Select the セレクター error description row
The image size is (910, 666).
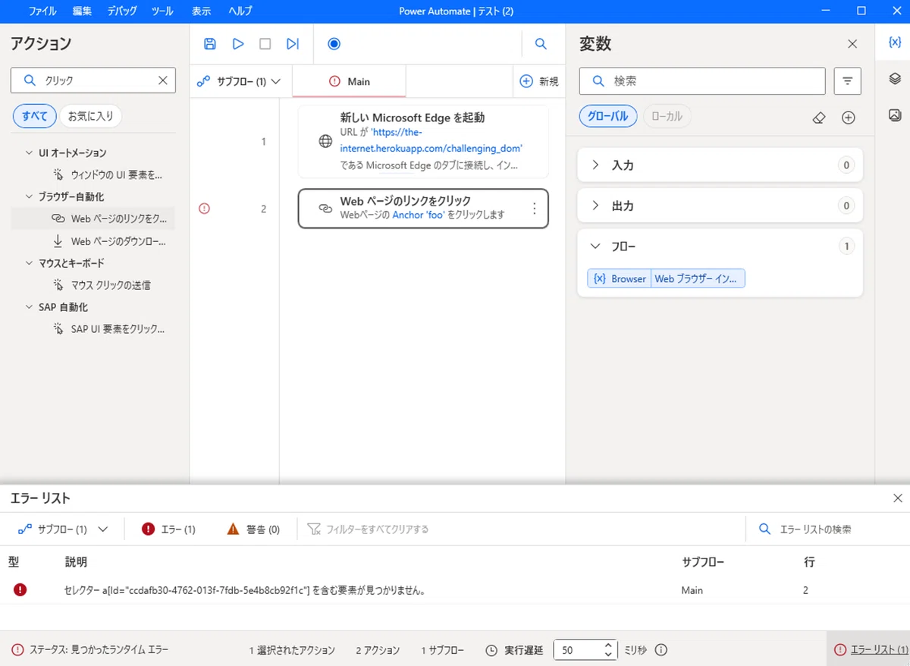455,589
